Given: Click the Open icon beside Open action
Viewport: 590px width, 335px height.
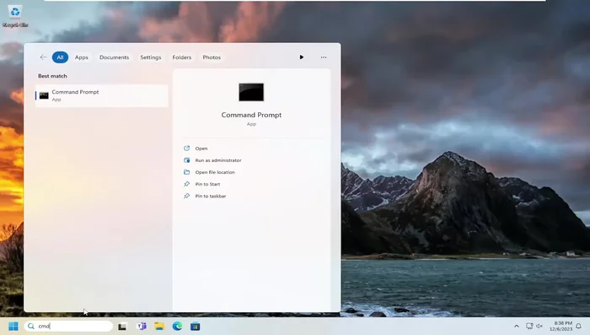Looking at the screenshot, I should (x=186, y=149).
